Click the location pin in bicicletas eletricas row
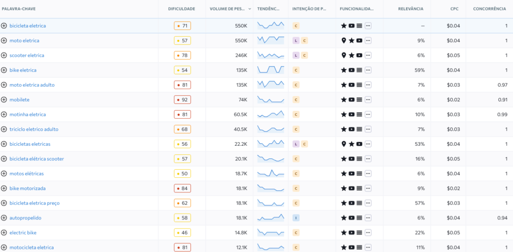 (x=344, y=144)
